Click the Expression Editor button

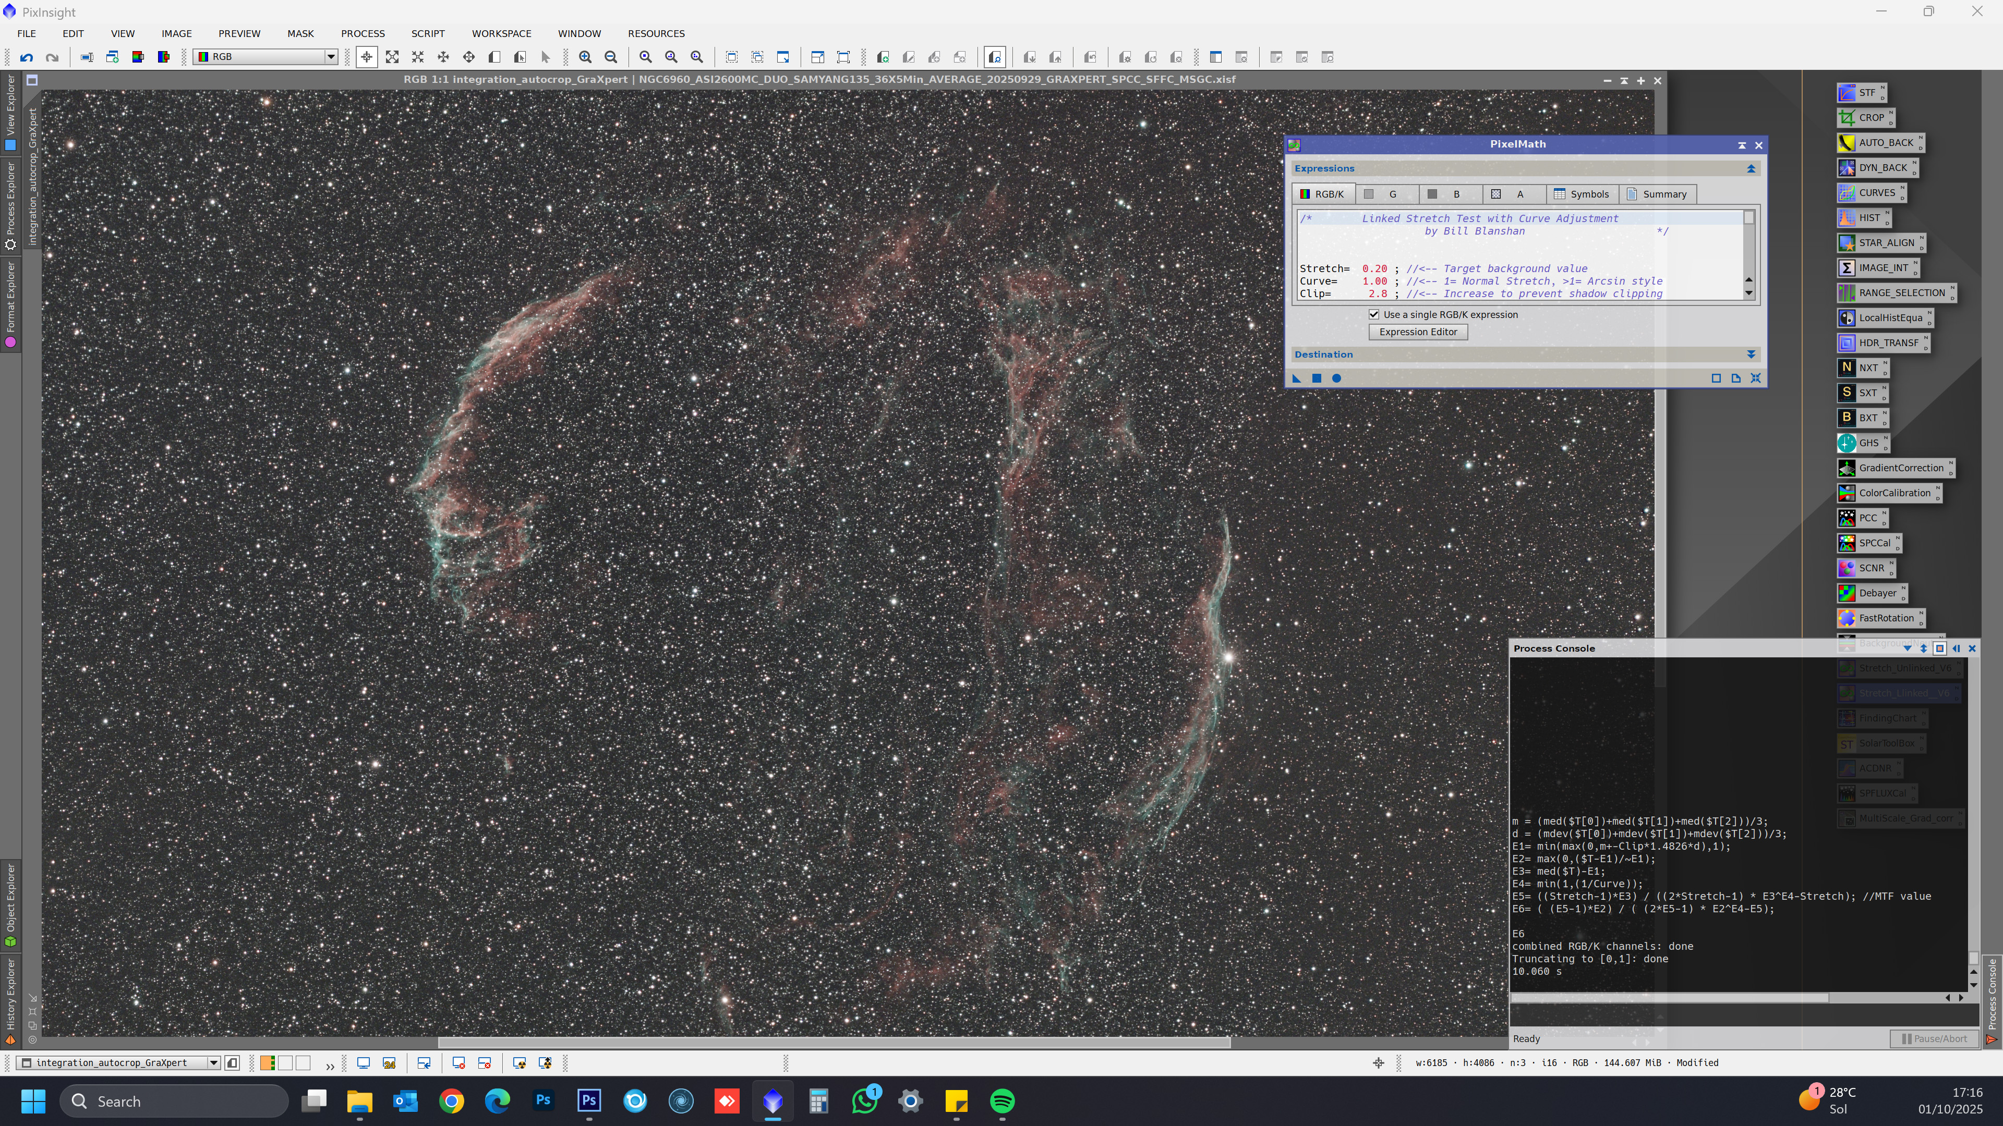pos(1418,332)
